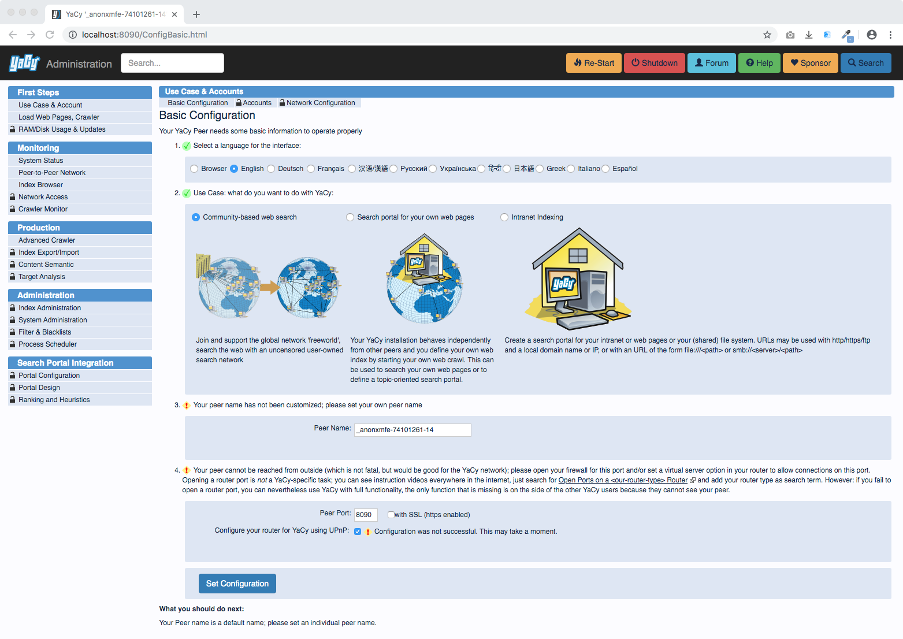Choose Search portal for your own web pages
Viewport: 903px width, 639px height.
[x=350, y=217]
